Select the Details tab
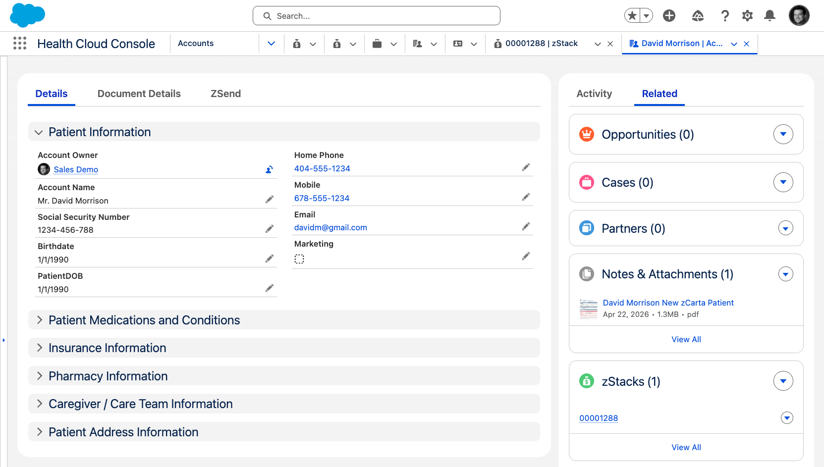Screen dimensions: 824x467 point(52,94)
